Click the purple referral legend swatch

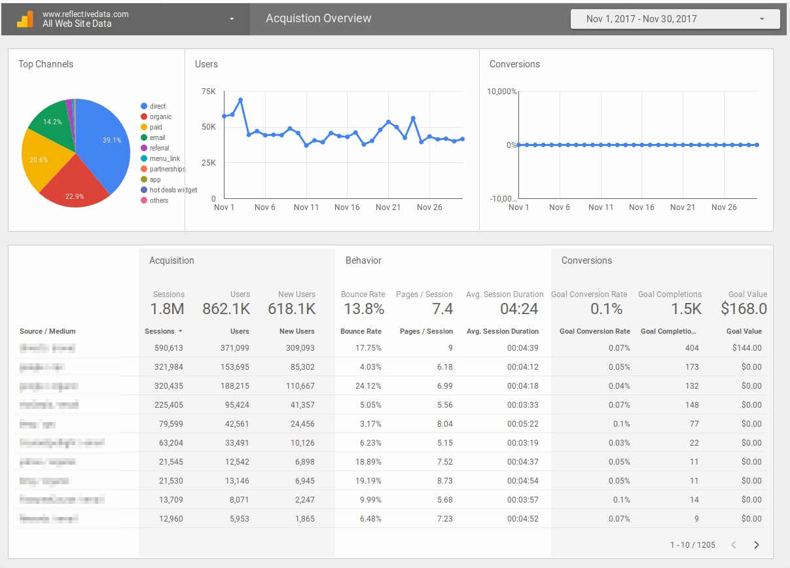coord(143,148)
